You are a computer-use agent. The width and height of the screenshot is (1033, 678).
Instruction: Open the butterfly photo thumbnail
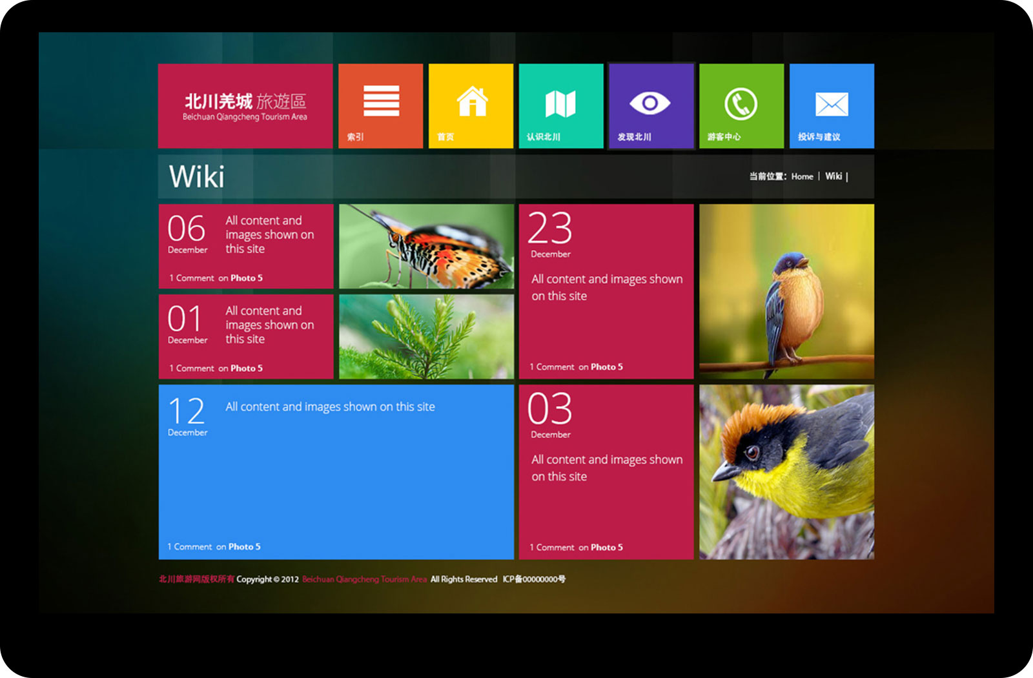coord(426,246)
